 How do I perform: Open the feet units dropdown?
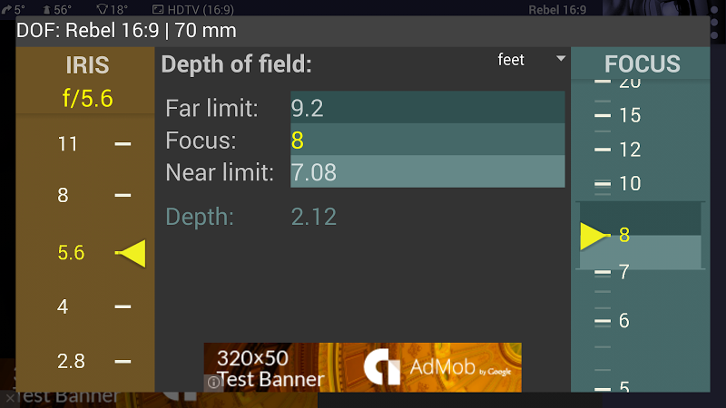tap(531, 60)
